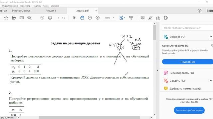Image resolution: width=213 pixels, height=119 pixels.
Task: Click the Adobe Acrobat Pro DC heading
Action: pyautogui.click(x=175, y=46)
